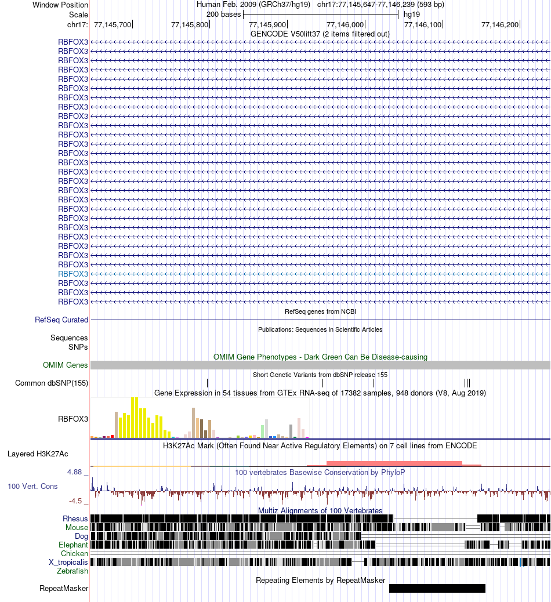
Task: Click the 100 vertebrates Basewise Conservation by PhyloP title
Action: pyautogui.click(x=320, y=472)
